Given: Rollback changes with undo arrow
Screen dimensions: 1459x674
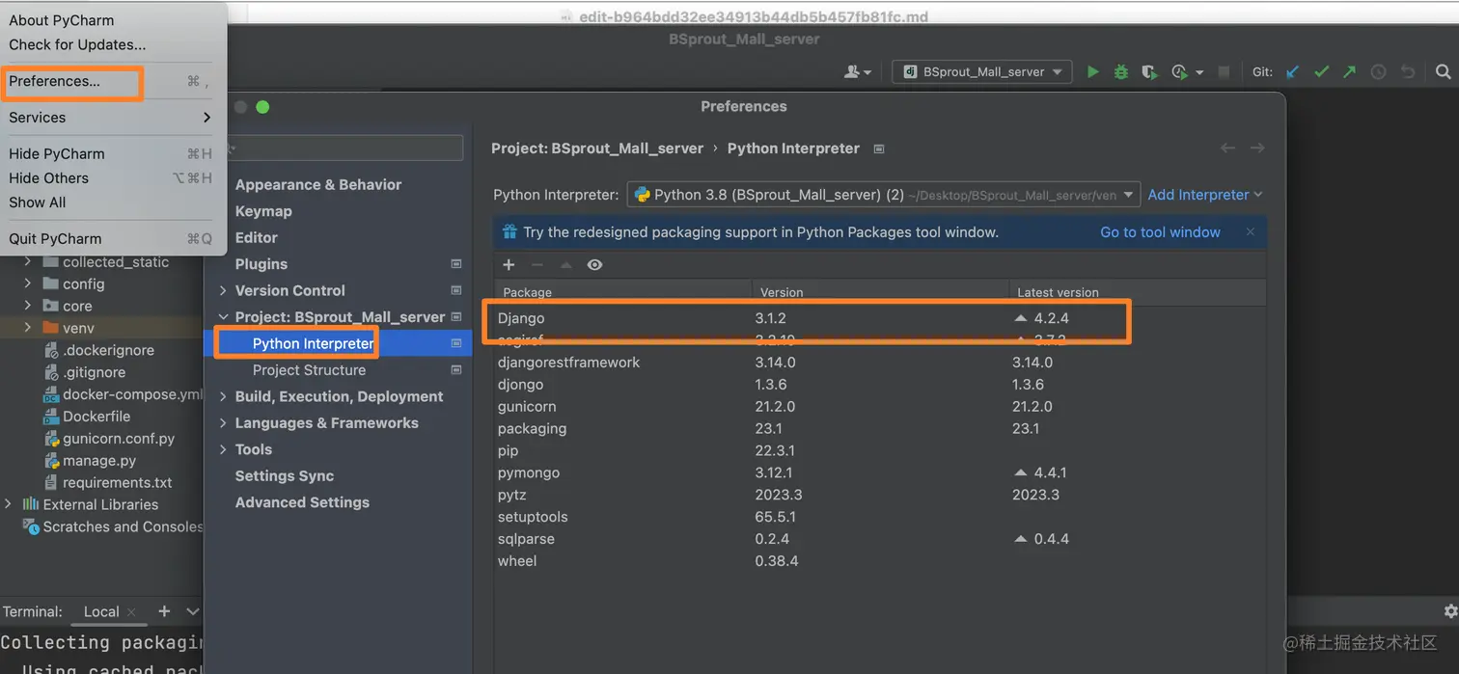Looking at the screenshot, I should pos(1408,71).
